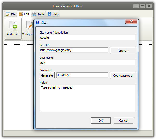Close the Site dialog with red X
The height and width of the screenshot is (139, 156).
click(x=131, y=22)
